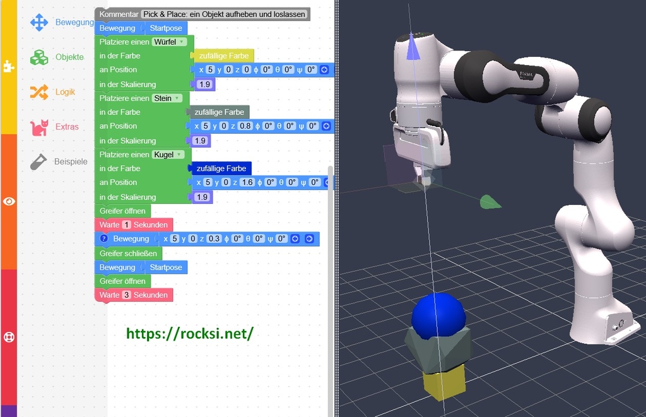Select the first Greifer öffnen block

tap(122, 211)
